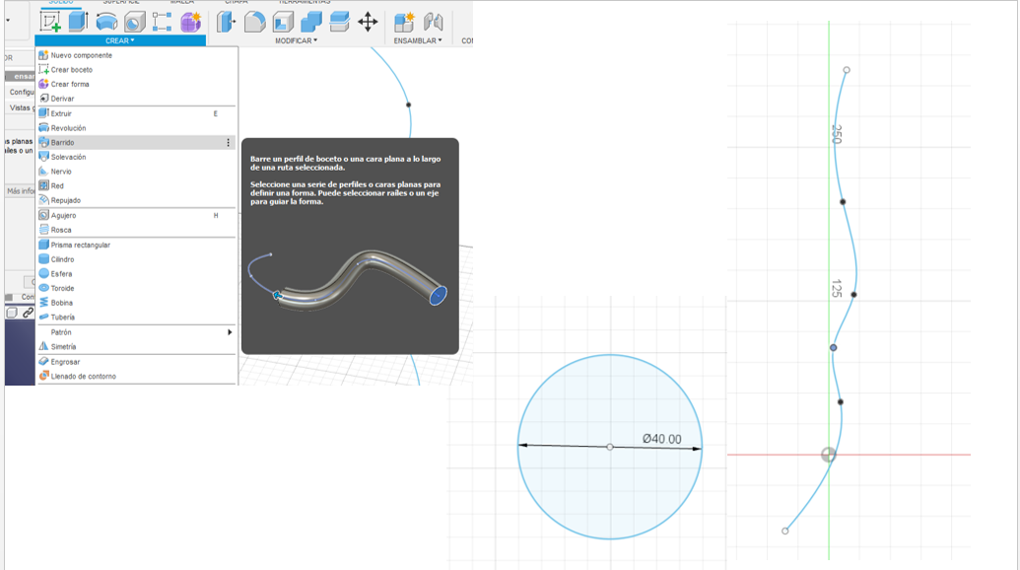Click Llenado de contorno menu entry

pos(137,376)
